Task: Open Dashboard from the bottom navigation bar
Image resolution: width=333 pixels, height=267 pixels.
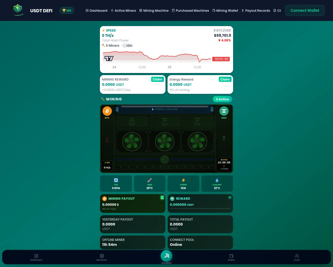Action: [36, 257]
